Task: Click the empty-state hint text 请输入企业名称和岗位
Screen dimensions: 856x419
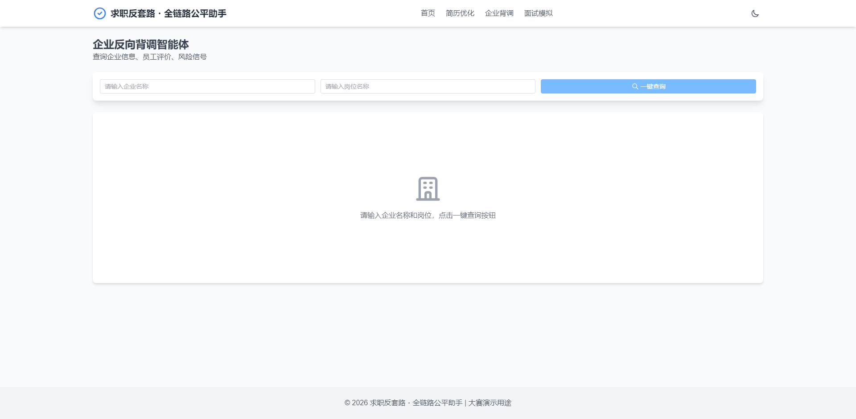Action: click(x=428, y=216)
